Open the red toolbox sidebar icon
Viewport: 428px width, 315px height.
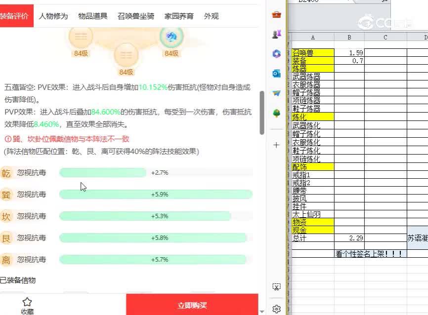pyautogui.click(x=276, y=14)
